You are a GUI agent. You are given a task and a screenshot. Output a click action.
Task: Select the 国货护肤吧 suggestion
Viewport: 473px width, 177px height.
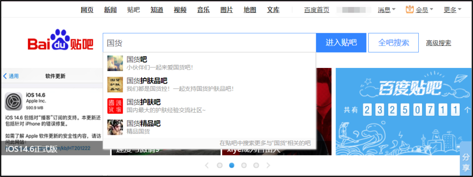point(209,106)
